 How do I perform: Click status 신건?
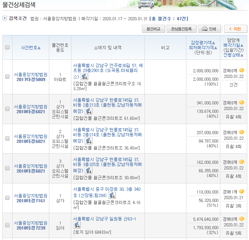point(234,85)
